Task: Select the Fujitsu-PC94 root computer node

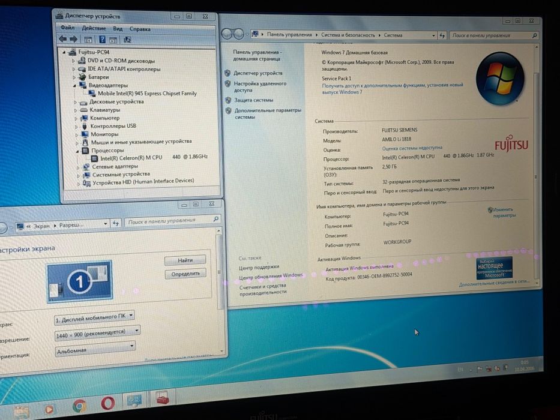Action: tap(94, 52)
